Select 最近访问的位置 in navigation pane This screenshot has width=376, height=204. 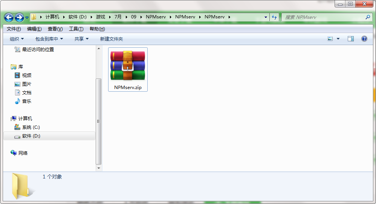click(x=38, y=50)
